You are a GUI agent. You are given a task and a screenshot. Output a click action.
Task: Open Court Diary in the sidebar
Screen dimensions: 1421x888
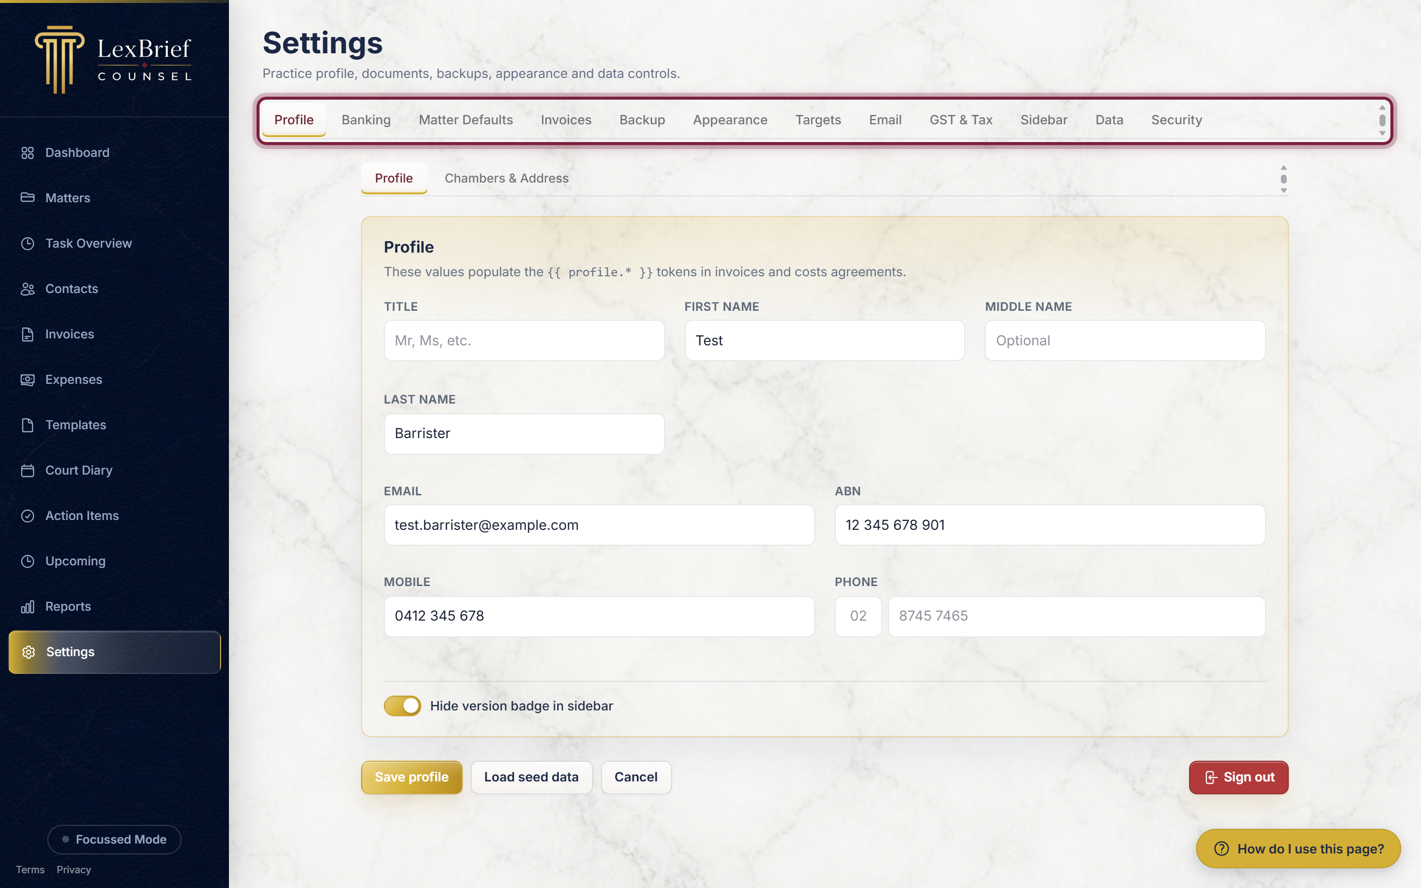coord(114,471)
